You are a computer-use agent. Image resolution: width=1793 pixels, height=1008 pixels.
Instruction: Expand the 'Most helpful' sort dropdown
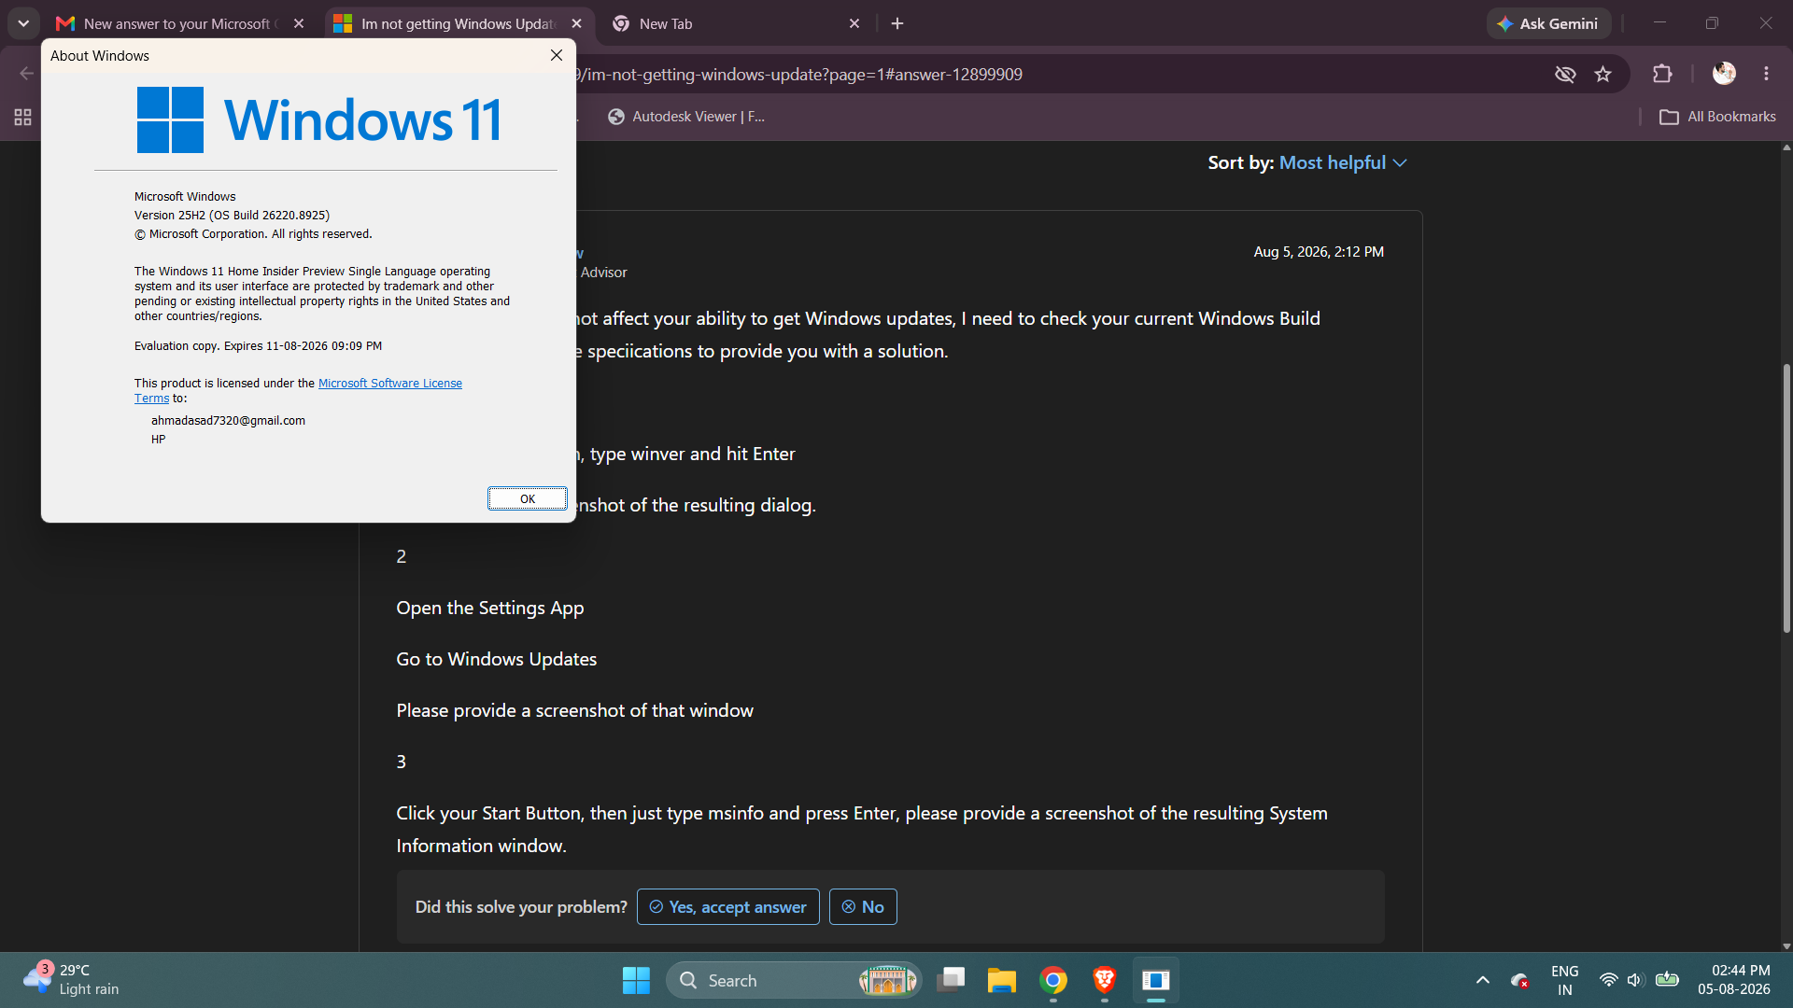(1343, 162)
